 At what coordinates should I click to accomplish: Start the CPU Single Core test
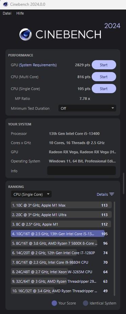click(104, 88)
